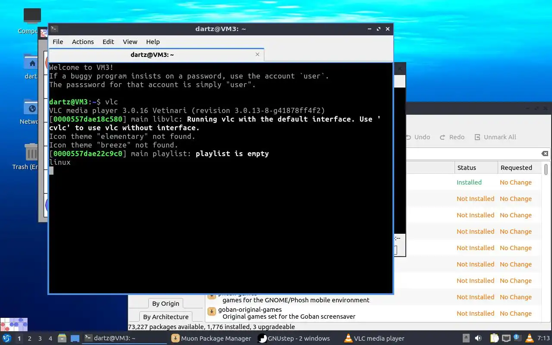Sort packages by the Status column header
Screen dimensions: 552x345
pos(476,168)
